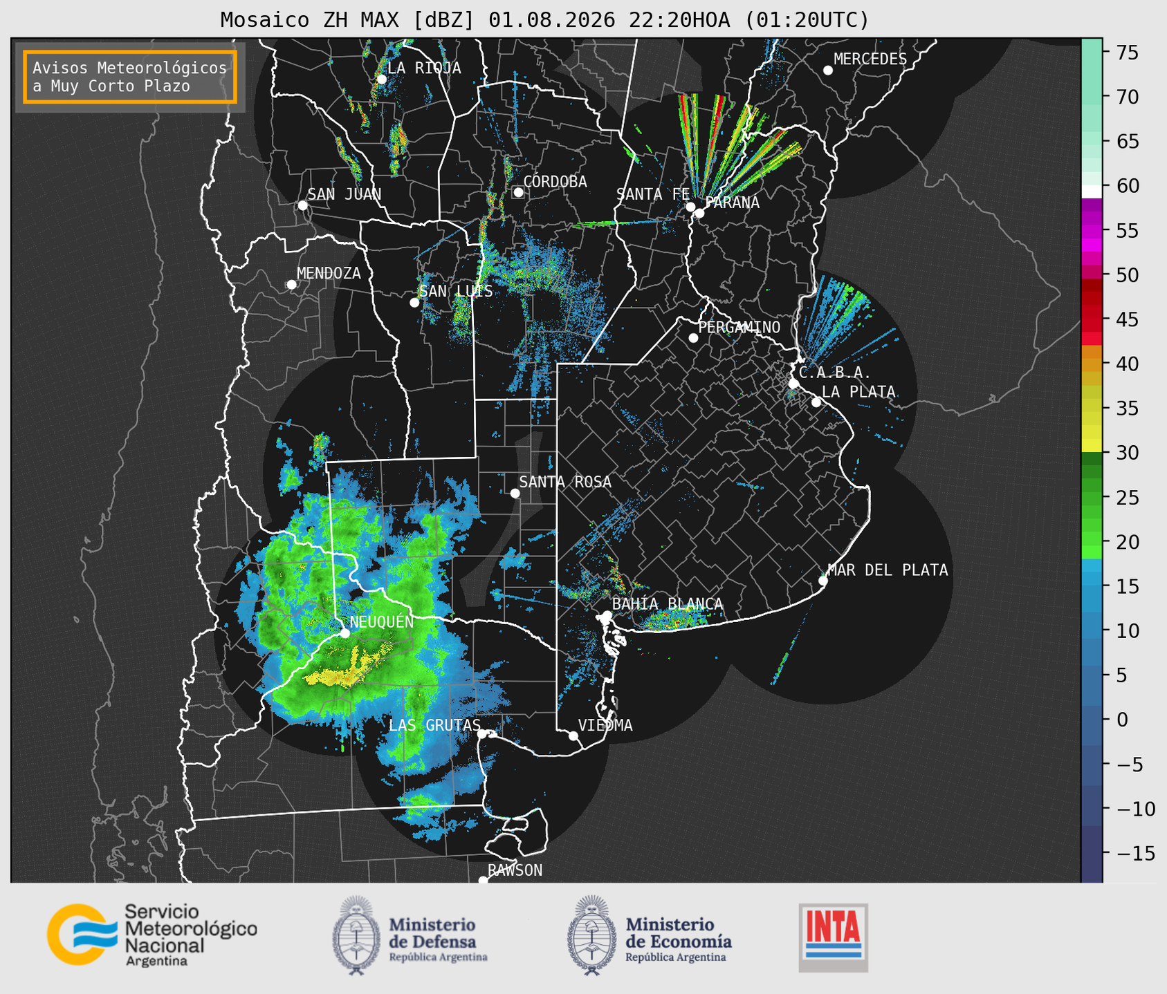Click the Mendoza city marker dot
Image resolution: width=1167 pixels, height=994 pixels.
291,285
